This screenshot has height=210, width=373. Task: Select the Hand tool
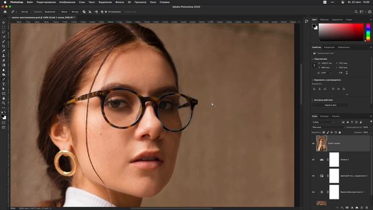[x=3, y=99]
